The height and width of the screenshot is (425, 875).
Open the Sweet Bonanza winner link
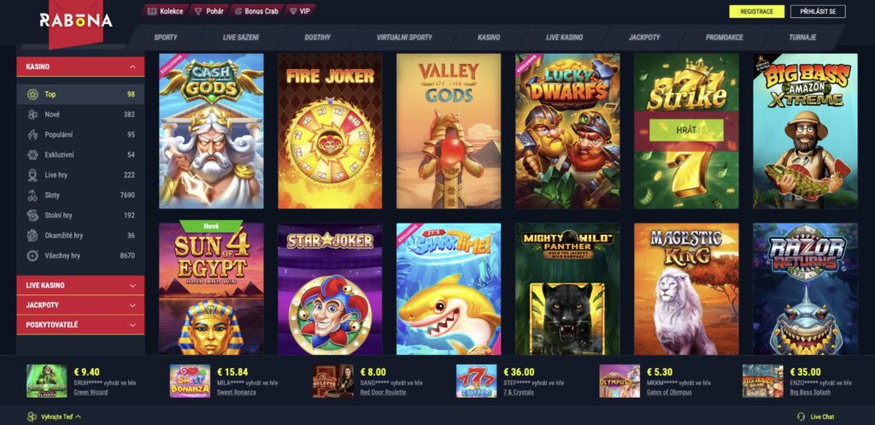coord(237,392)
